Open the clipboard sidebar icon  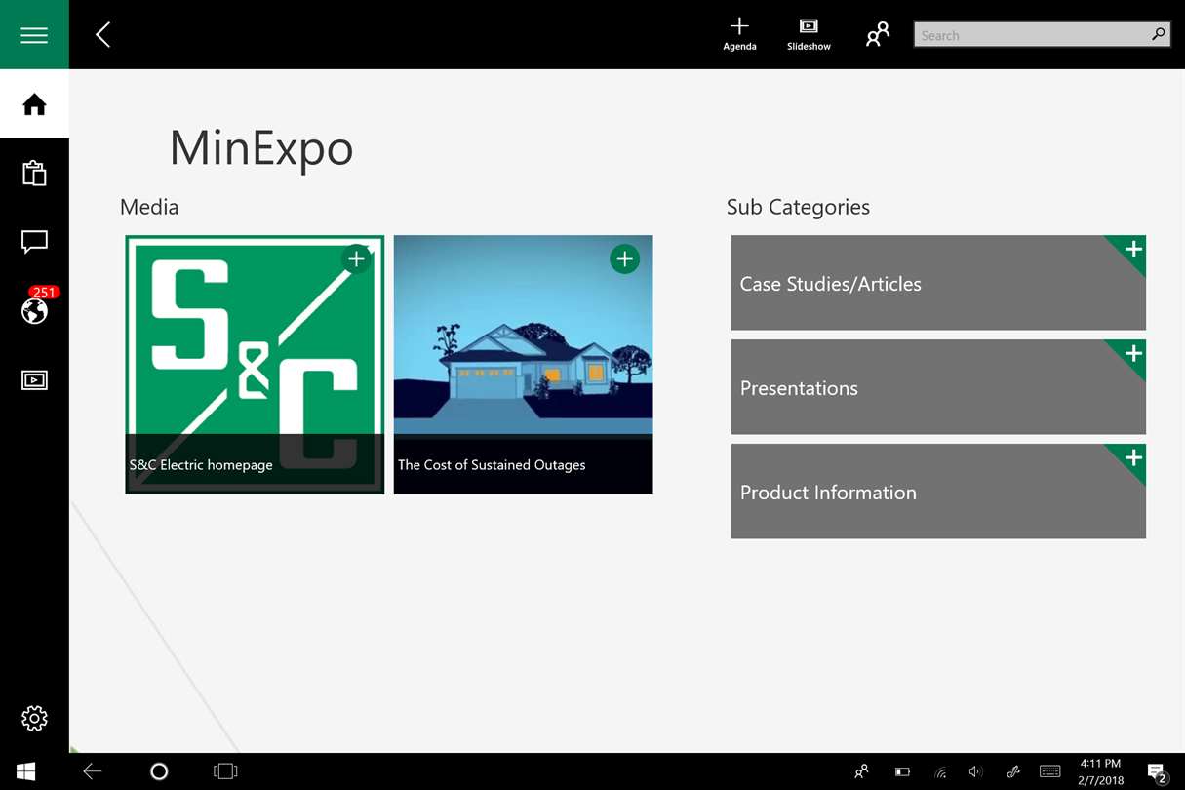(x=34, y=173)
